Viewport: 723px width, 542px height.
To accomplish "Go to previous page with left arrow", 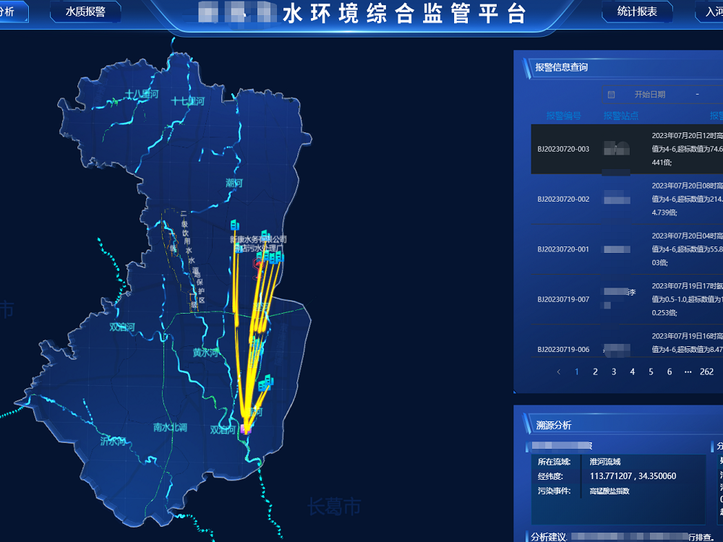I will [558, 371].
